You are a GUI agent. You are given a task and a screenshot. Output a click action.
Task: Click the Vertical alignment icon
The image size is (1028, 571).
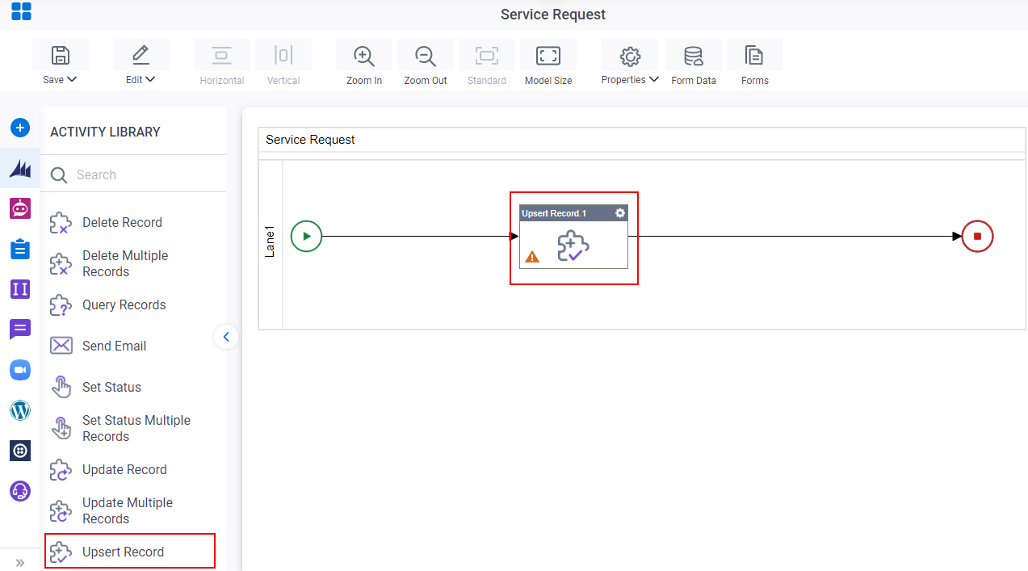[x=283, y=55]
